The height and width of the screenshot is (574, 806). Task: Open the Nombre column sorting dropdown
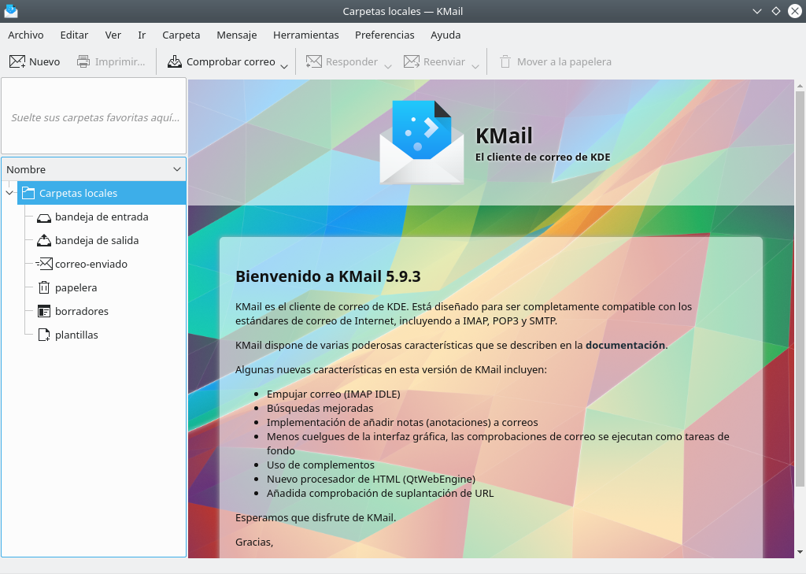(x=177, y=168)
